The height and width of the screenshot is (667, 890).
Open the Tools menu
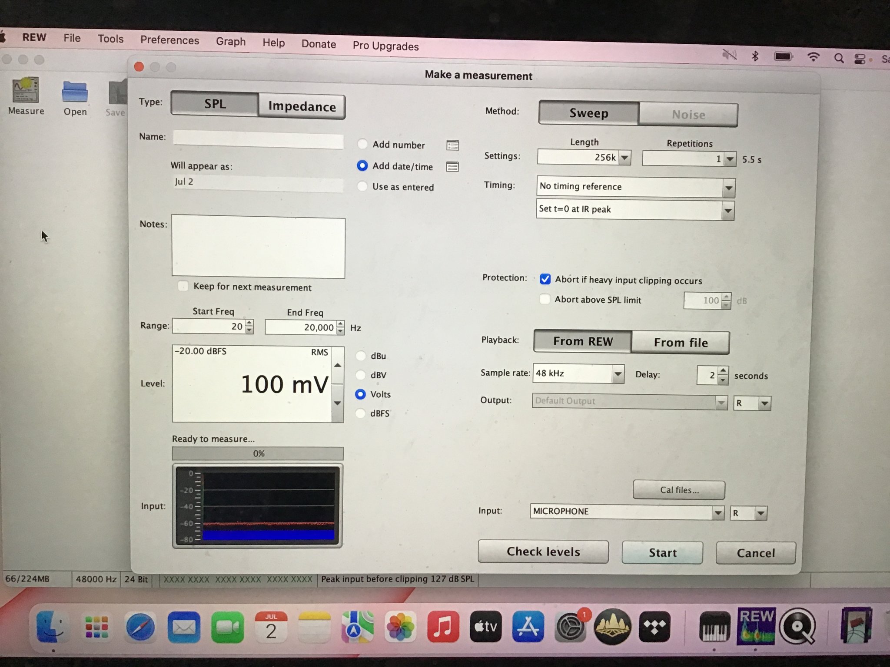[x=110, y=39]
